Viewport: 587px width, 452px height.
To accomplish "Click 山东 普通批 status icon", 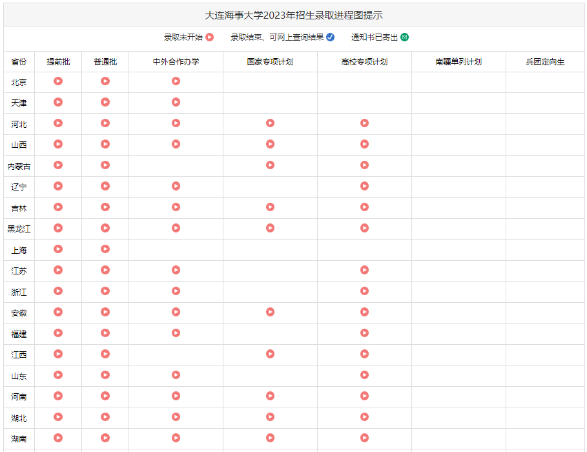I will click(x=105, y=375).
